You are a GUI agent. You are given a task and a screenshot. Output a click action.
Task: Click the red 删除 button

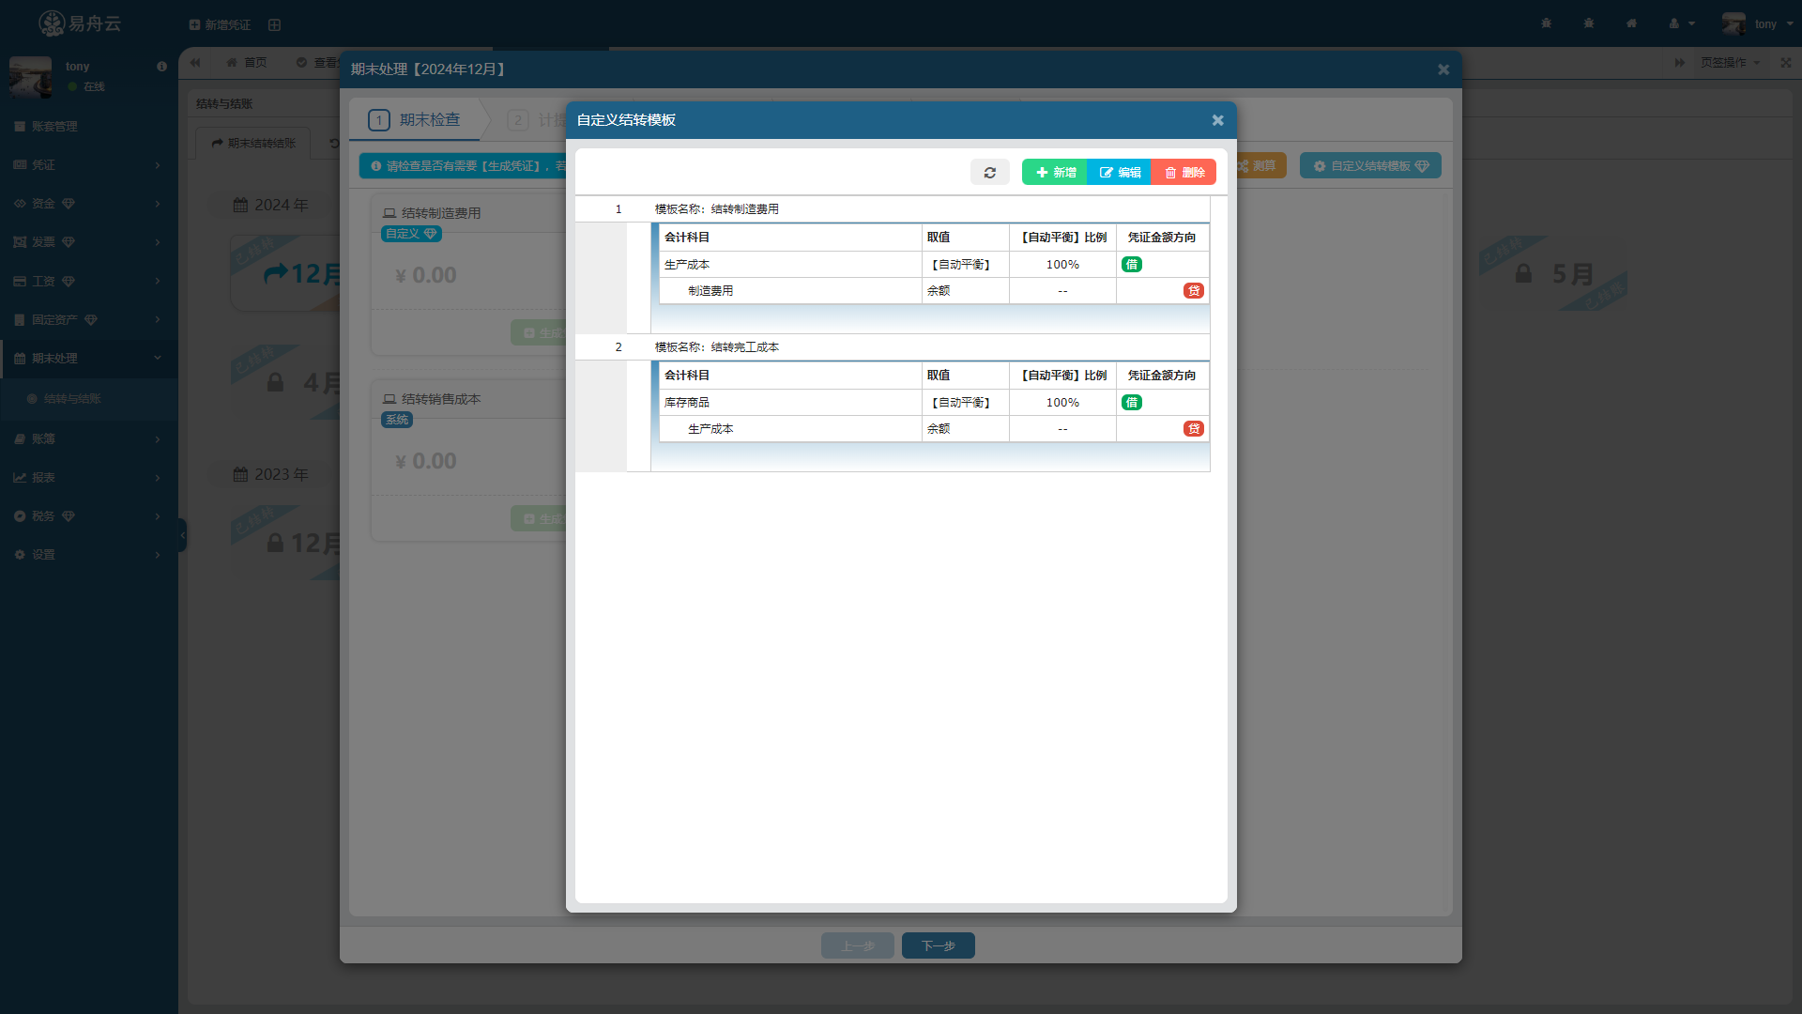coord(1184,173)
